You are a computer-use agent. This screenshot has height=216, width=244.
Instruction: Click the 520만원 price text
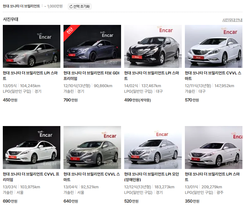click(x=131, y=201)
